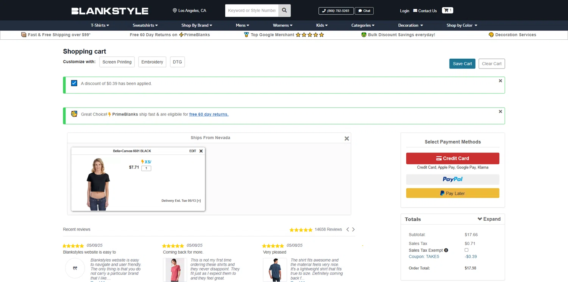Click Free 60 Day Returns on PrimeBlanks
This screenshot has height=282, width=568.
(170, 35)
